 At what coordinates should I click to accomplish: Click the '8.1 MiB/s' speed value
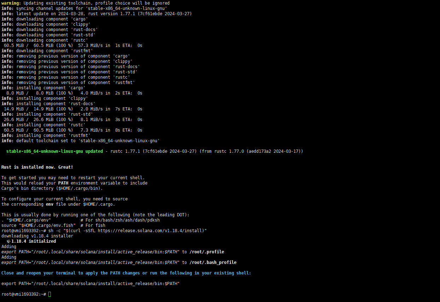pos(92,120)
